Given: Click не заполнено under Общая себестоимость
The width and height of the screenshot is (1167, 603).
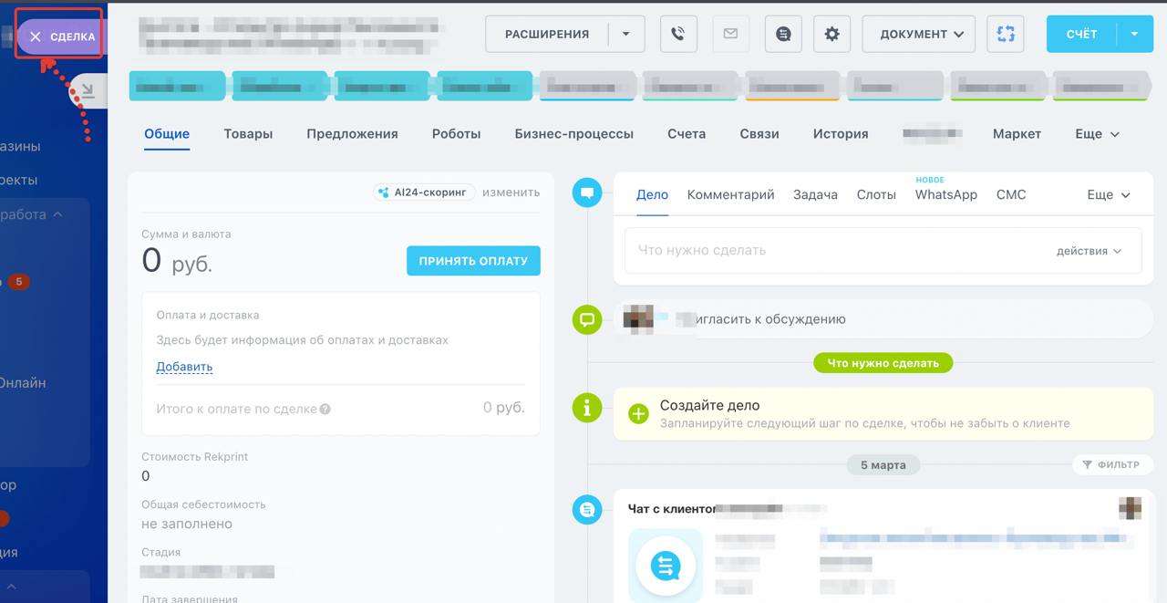Looking at the screenshot, I should [187, 524].
